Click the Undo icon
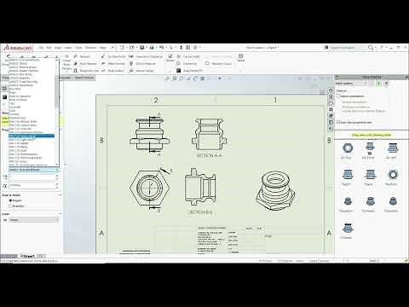 coord(162,48)
